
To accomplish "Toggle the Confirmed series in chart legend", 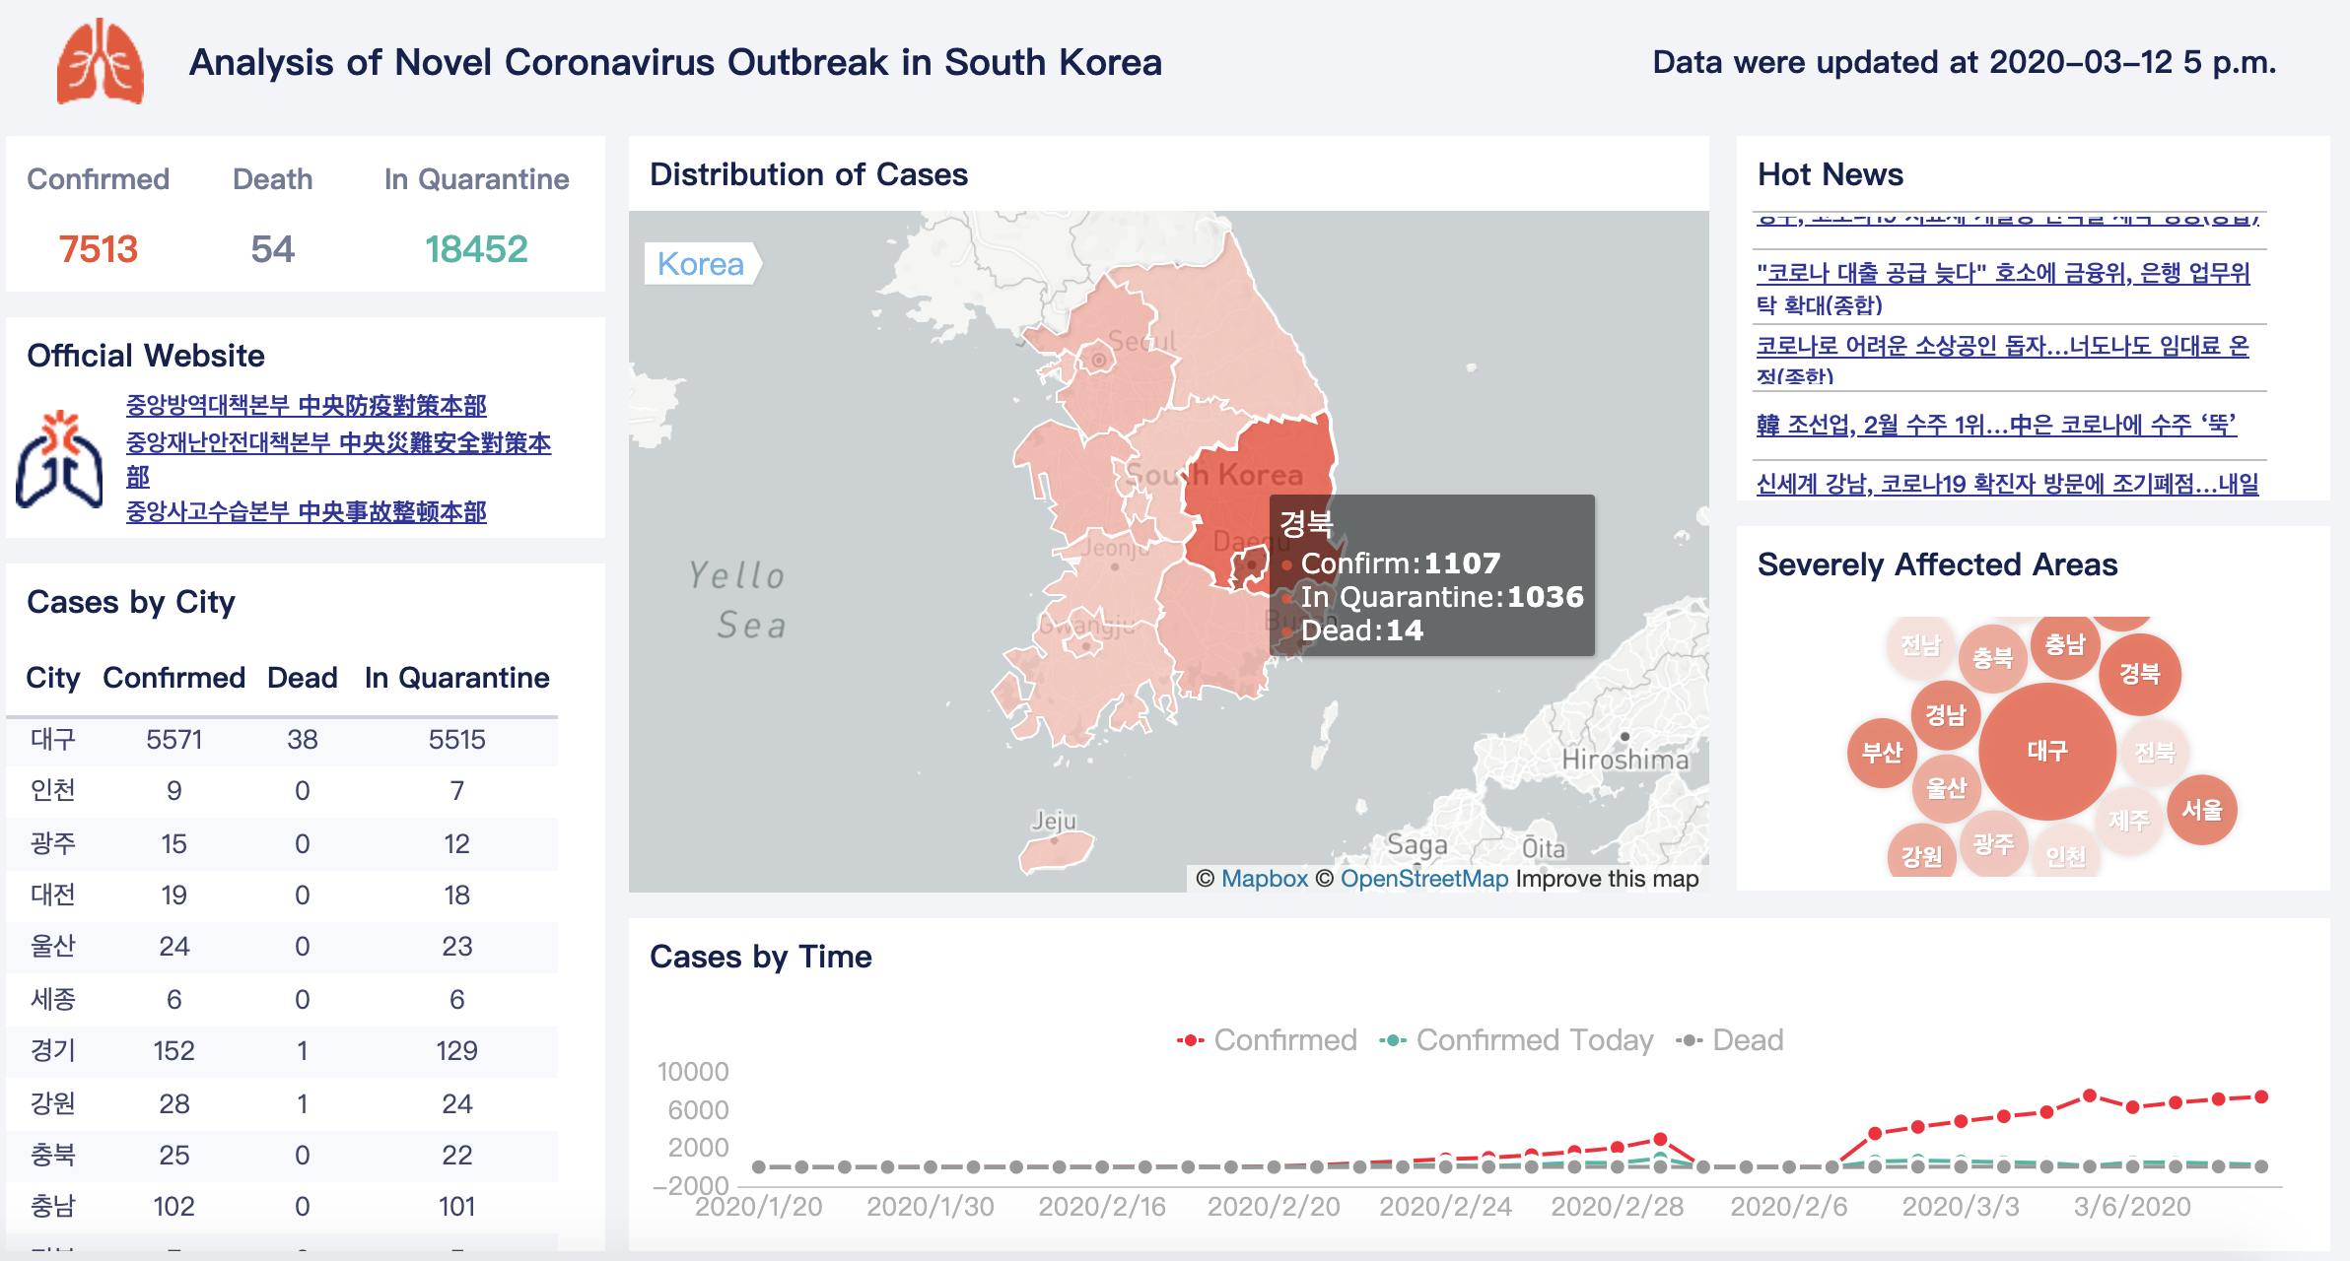I will click(x=1267, y=1040).
